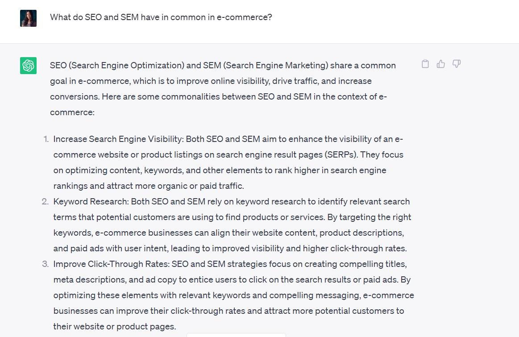Click the user profile avatar
This screenshot has width=519, height=337.
tap(28, 18)
